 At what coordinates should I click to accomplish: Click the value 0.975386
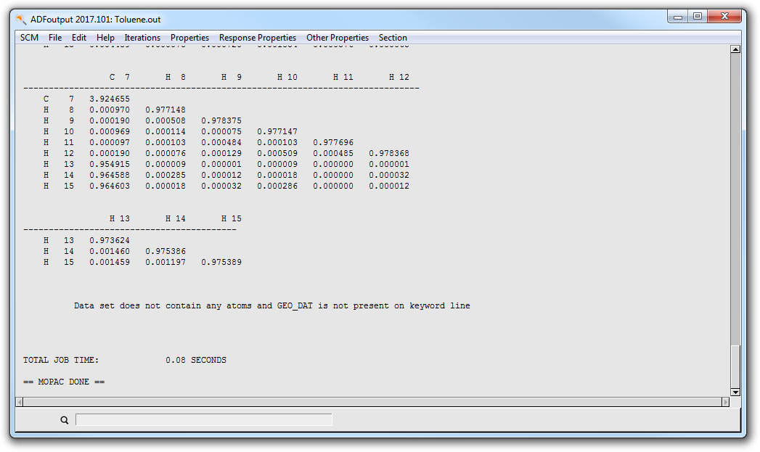pyautogui.click(x=166, y=252)
